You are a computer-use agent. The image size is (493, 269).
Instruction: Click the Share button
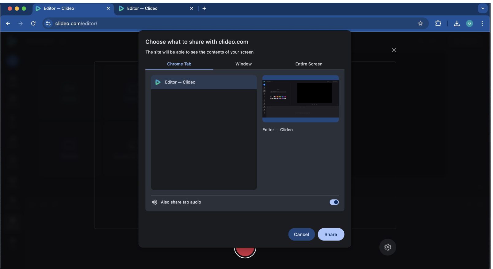click(x=331, y=234)
